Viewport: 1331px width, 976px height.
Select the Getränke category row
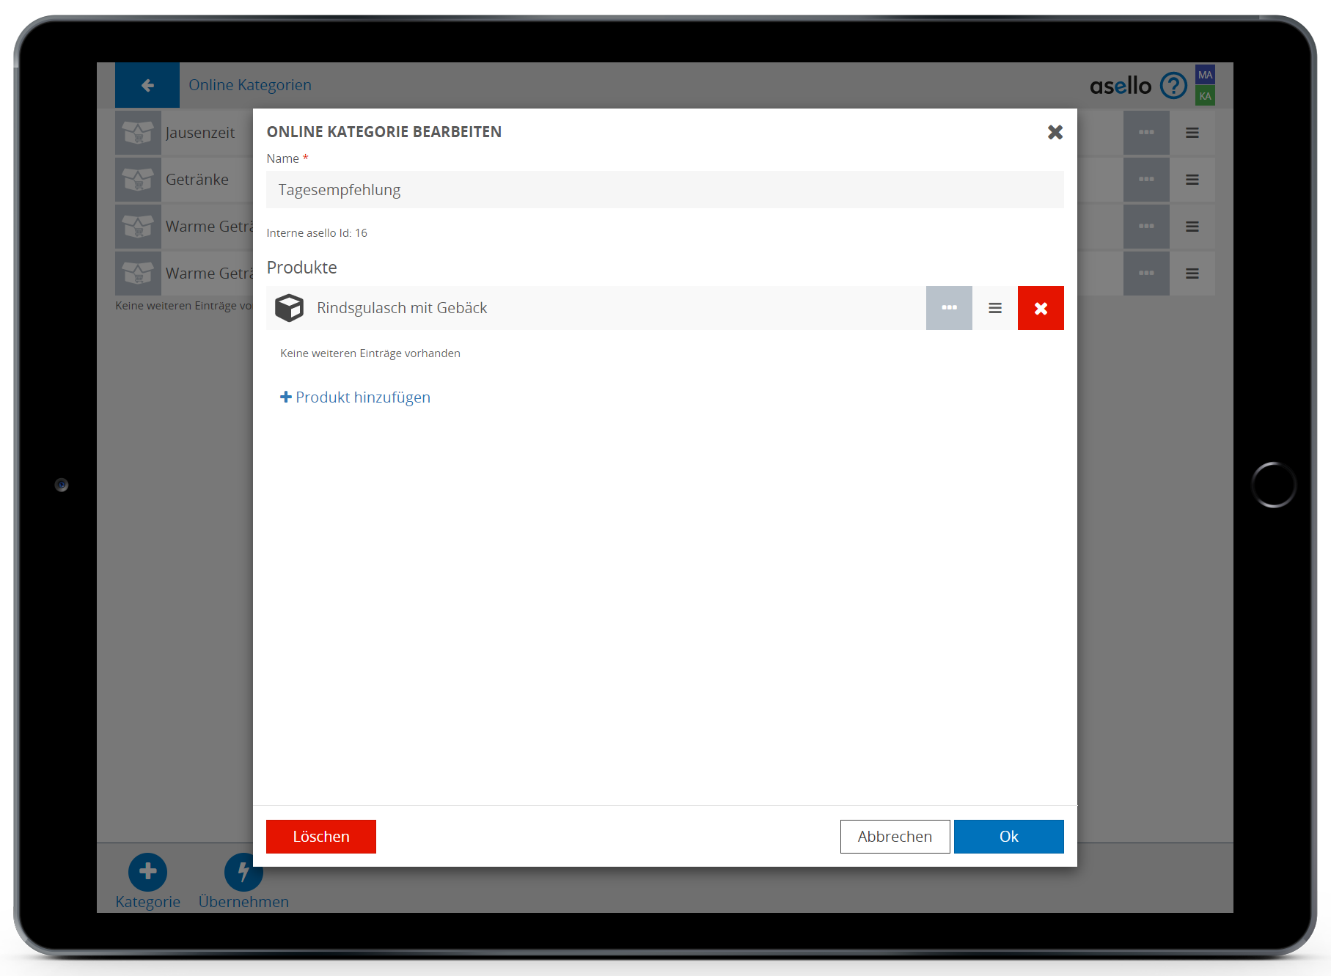coord(197,180)
